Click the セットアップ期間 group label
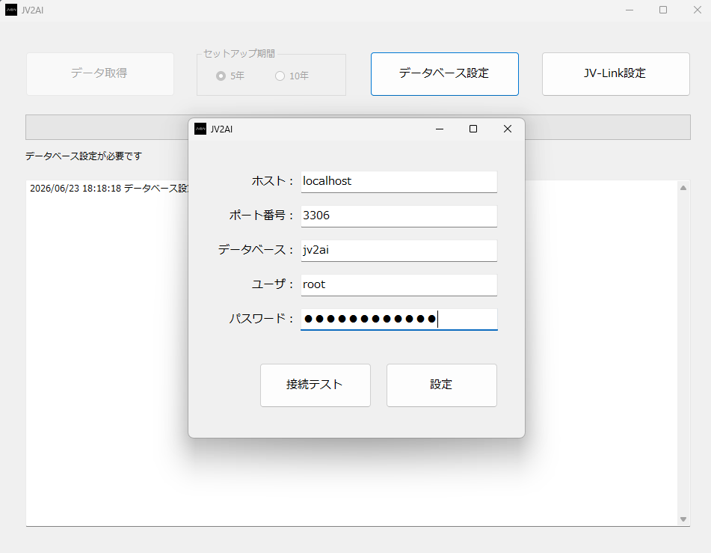The height and width of the screenshot is (553, 711). point(239,54)
